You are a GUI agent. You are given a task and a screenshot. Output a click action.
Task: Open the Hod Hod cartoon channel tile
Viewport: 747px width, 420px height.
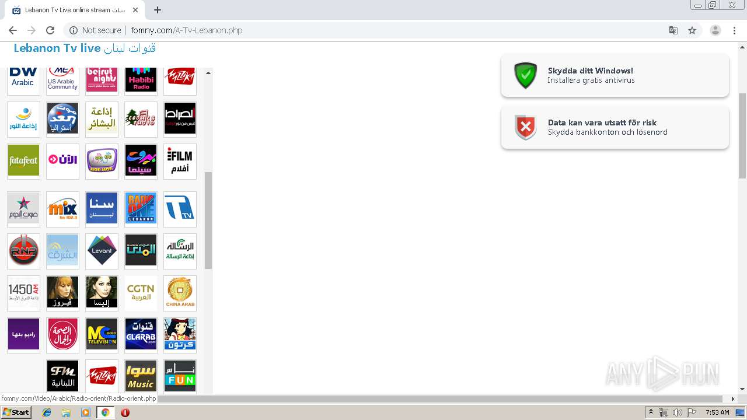click(102, 161)
